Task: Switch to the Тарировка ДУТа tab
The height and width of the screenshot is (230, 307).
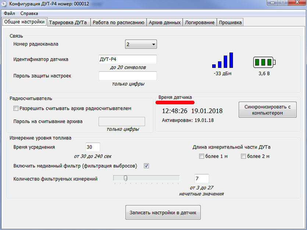Action: coord(68,22)
